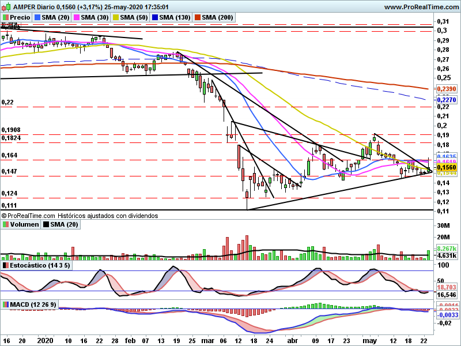Click the Estocástico (14 3 5) indicator icon
This screenshot has width=461, height=346.
[6, 265]
